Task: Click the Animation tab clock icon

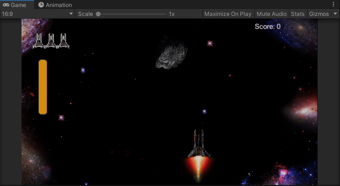Action: pos(41,5)
